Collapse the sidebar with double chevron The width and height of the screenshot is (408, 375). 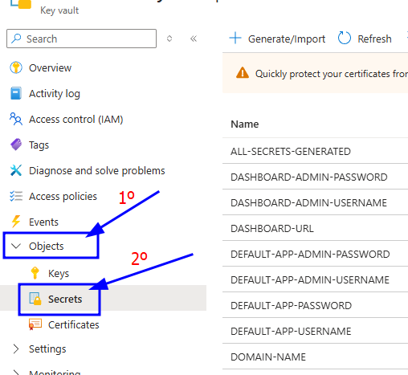point(194,39)
